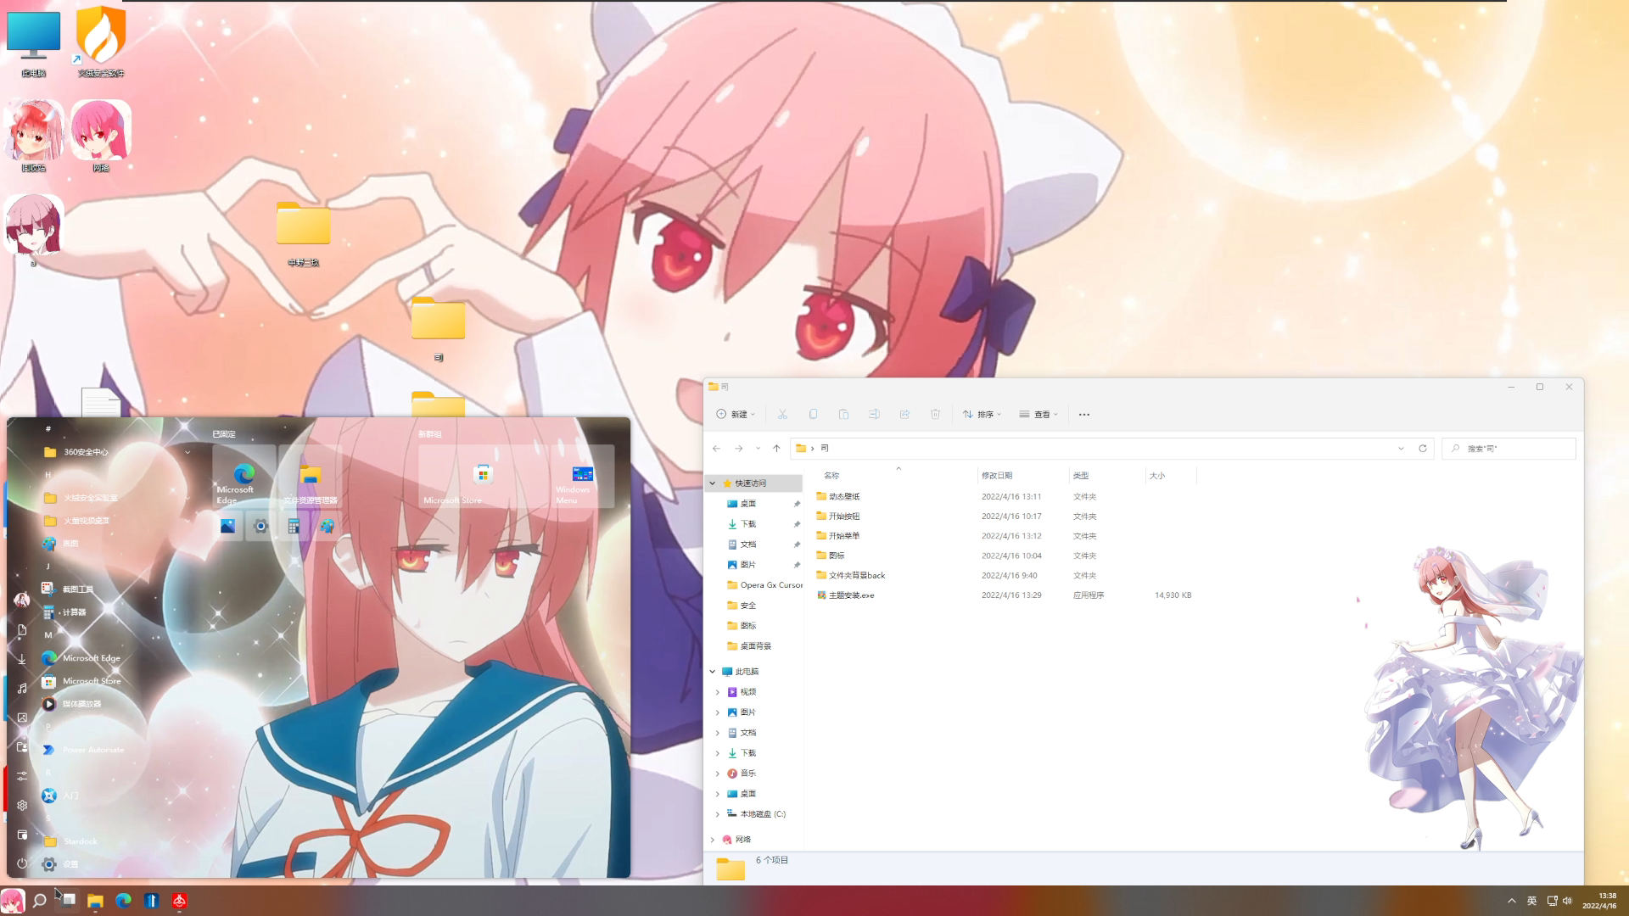Click the power icon in start menu
Image resolution: width=1629 pixels, height=916 pixels.
pyautogui.click(x=22, y=863)
